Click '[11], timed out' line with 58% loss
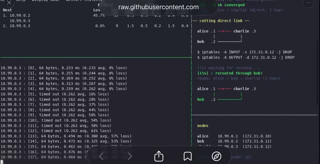 point(56,126)
